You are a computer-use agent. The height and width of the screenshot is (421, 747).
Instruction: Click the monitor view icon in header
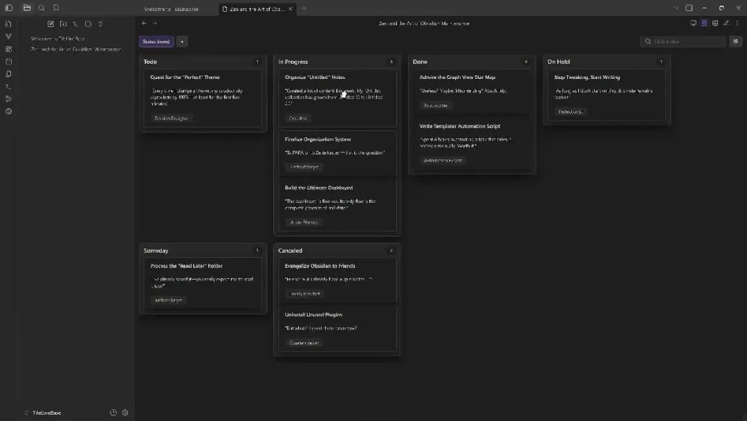coord(693,23)
